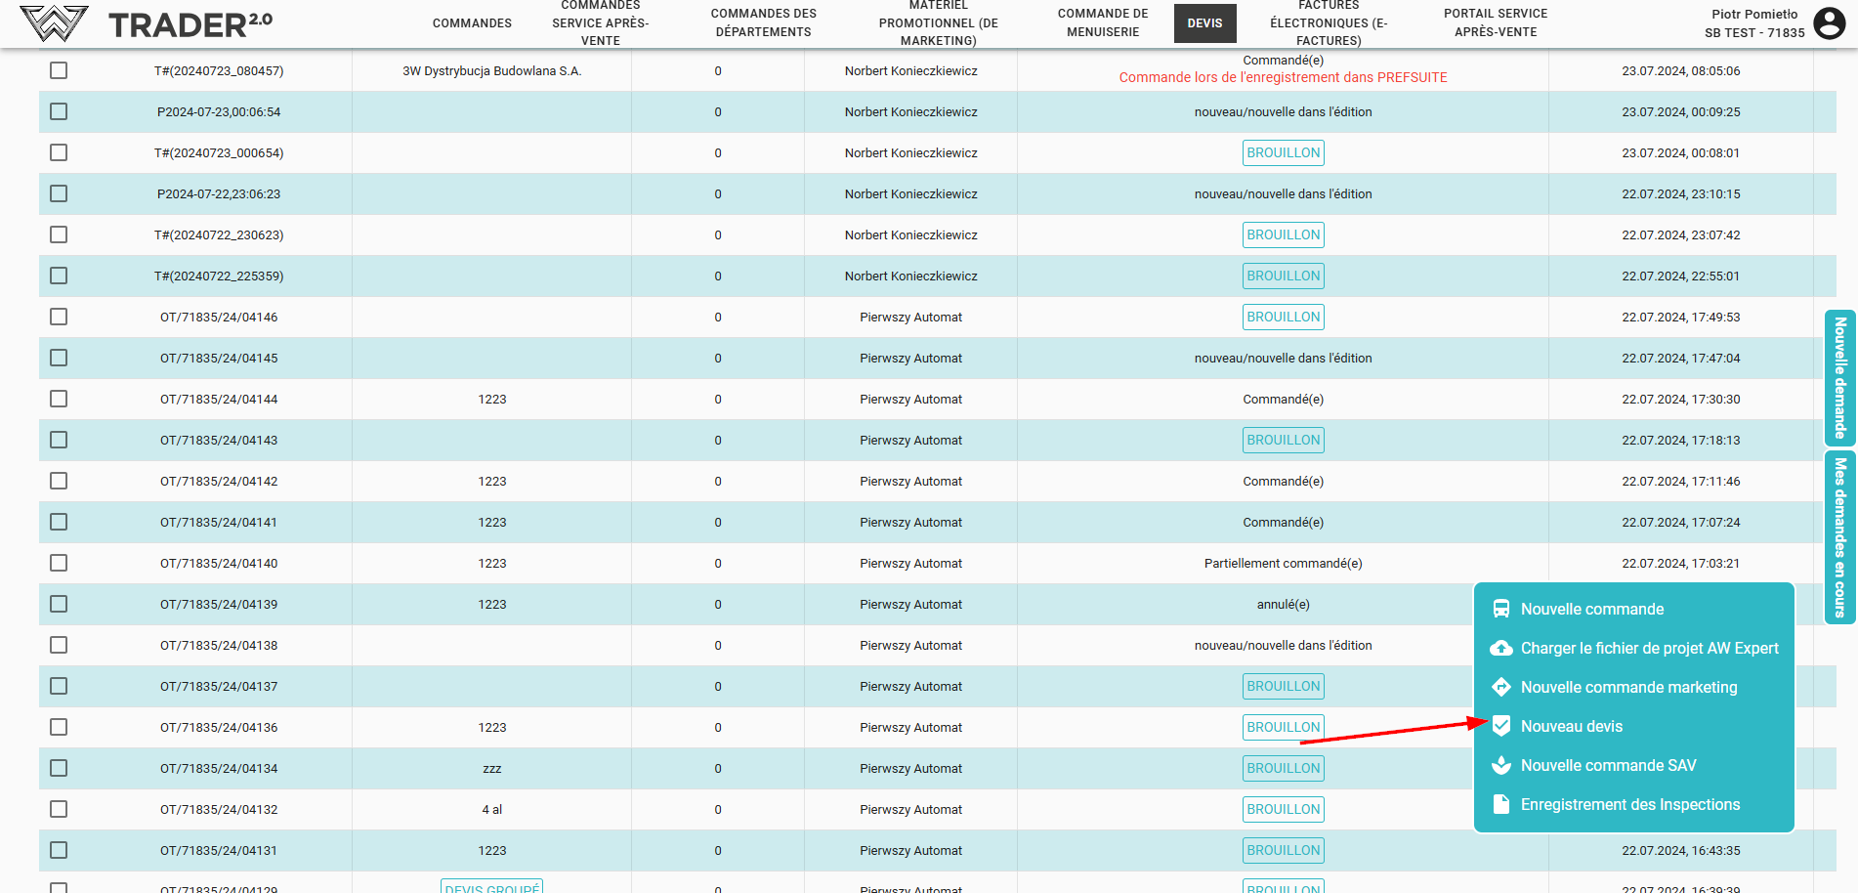Click the Nouvelle commande cart icon

[1501, 609]
